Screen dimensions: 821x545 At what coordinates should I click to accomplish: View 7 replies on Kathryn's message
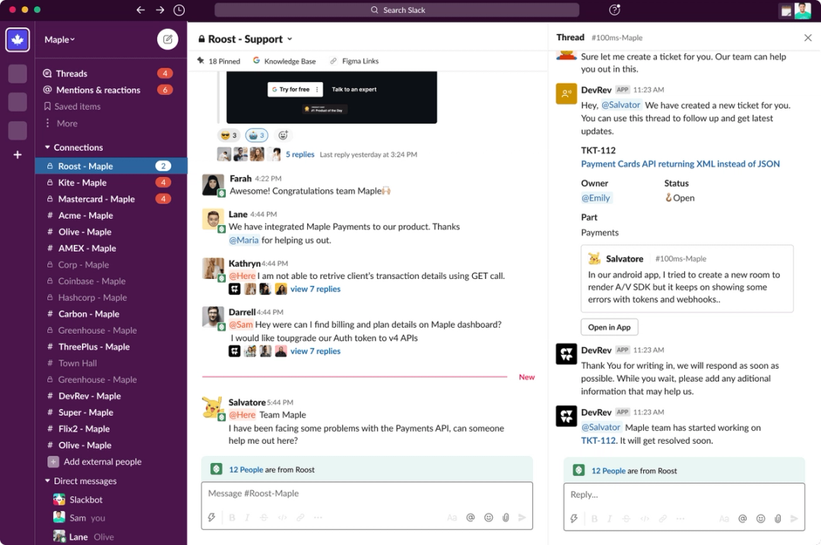(x=315, y=289)
